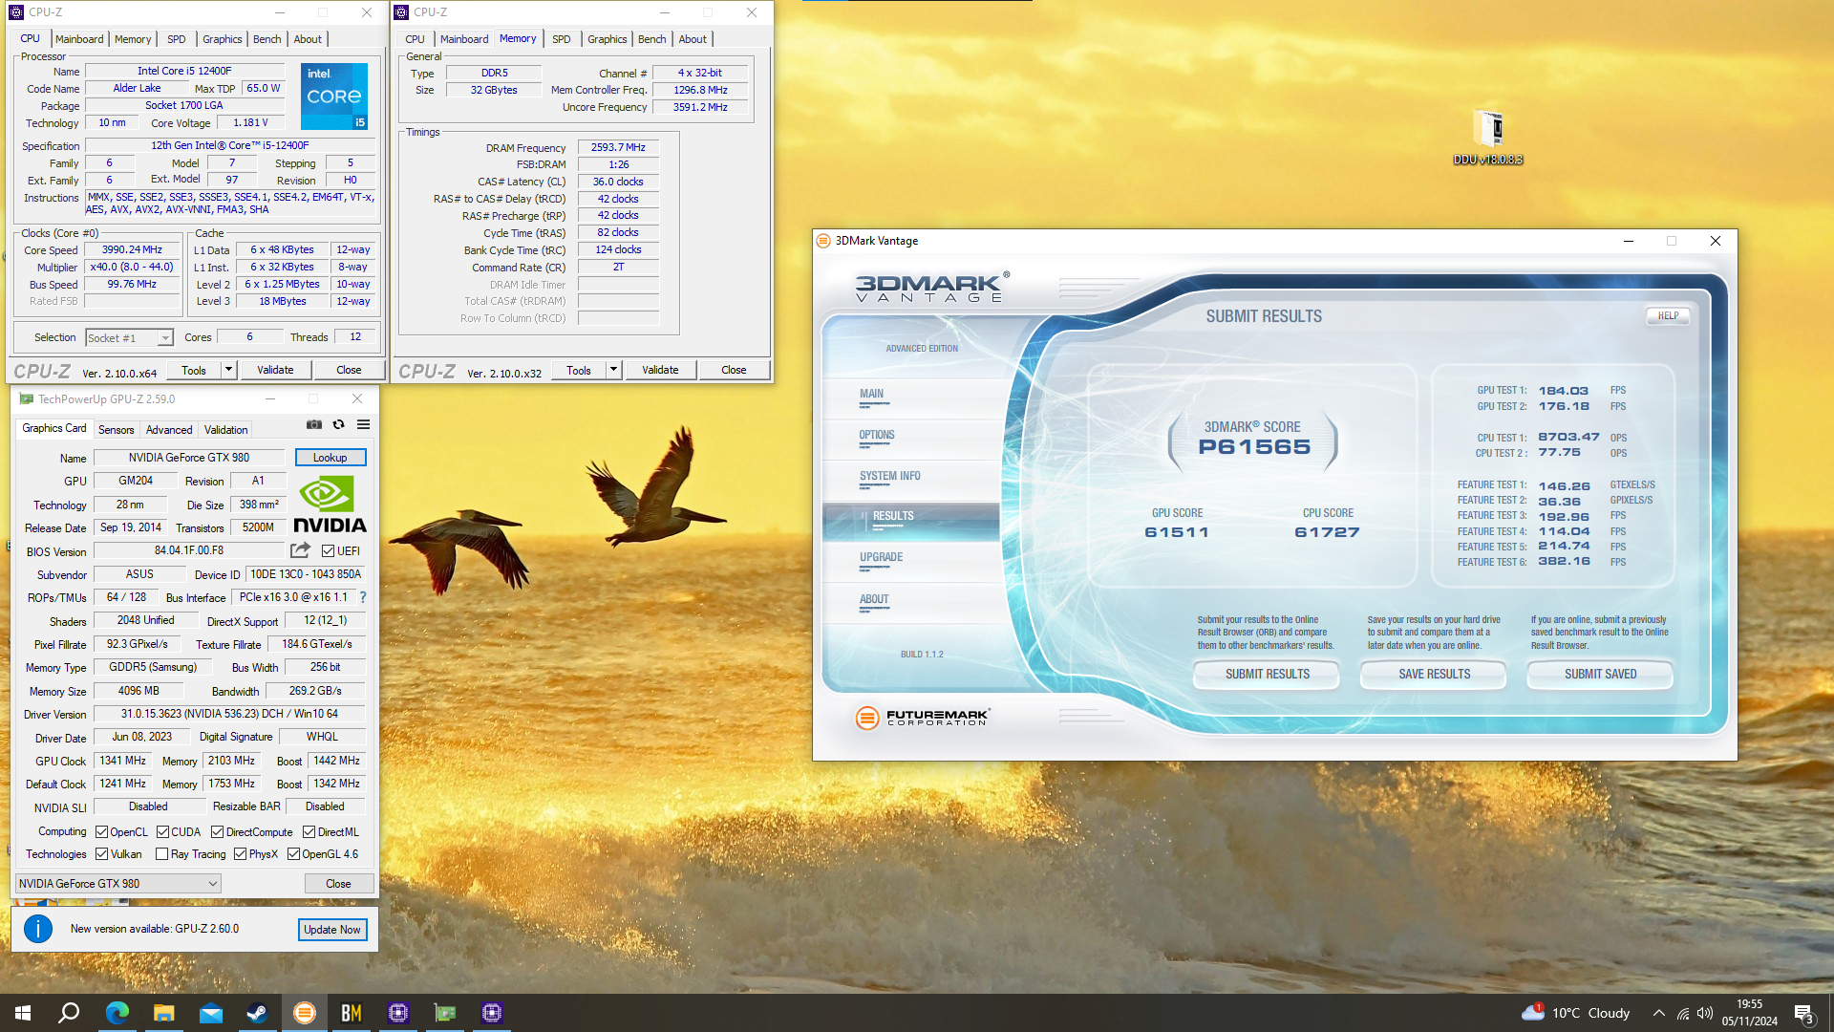Open the Windows Start menu
The image size is (1834, 1032).
point(23,1013)
